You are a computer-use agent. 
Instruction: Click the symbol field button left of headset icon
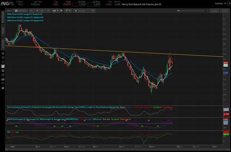[9, 11]
